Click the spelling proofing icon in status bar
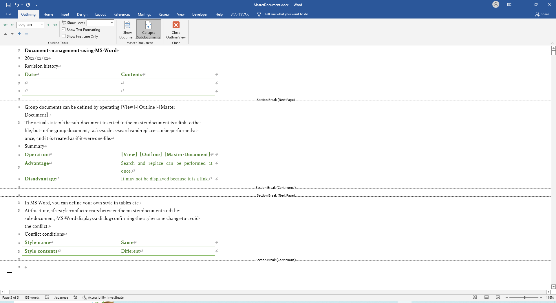The width and height of the screenshot is (556, 303). point(47,298)
